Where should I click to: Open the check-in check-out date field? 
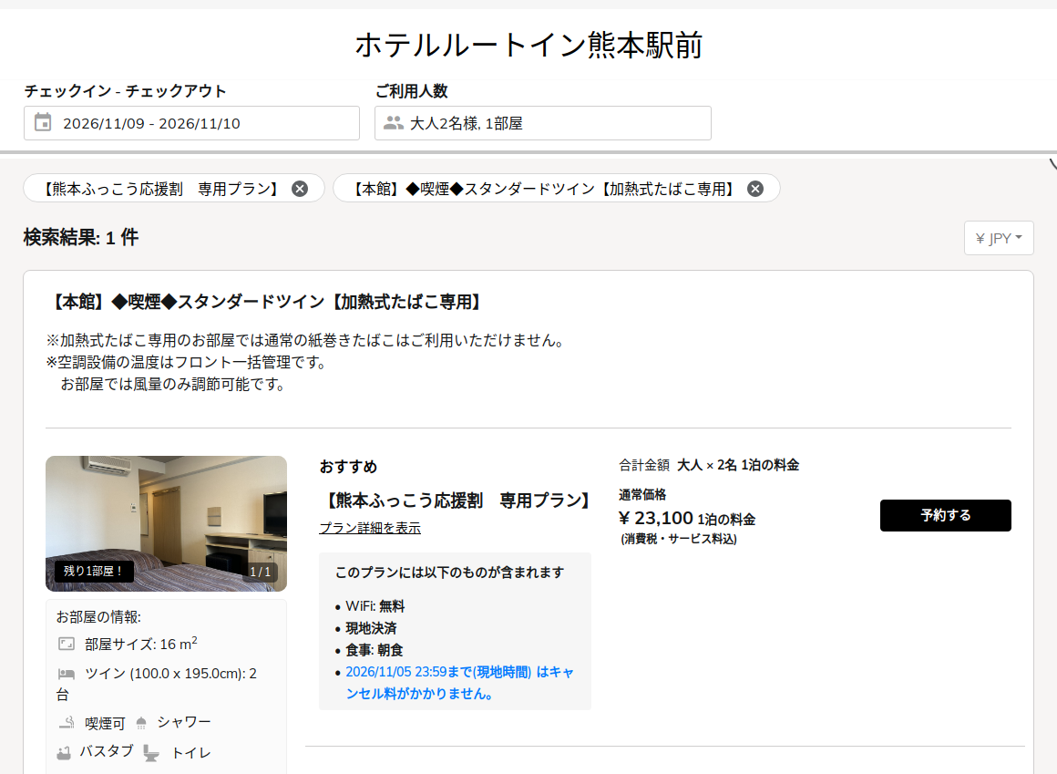[x=191, y=123]
